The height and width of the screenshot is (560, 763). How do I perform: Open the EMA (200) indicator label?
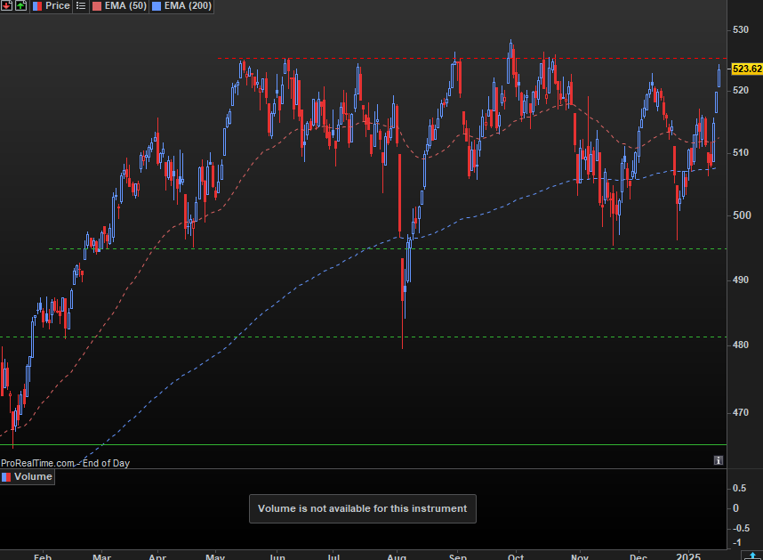188,6
